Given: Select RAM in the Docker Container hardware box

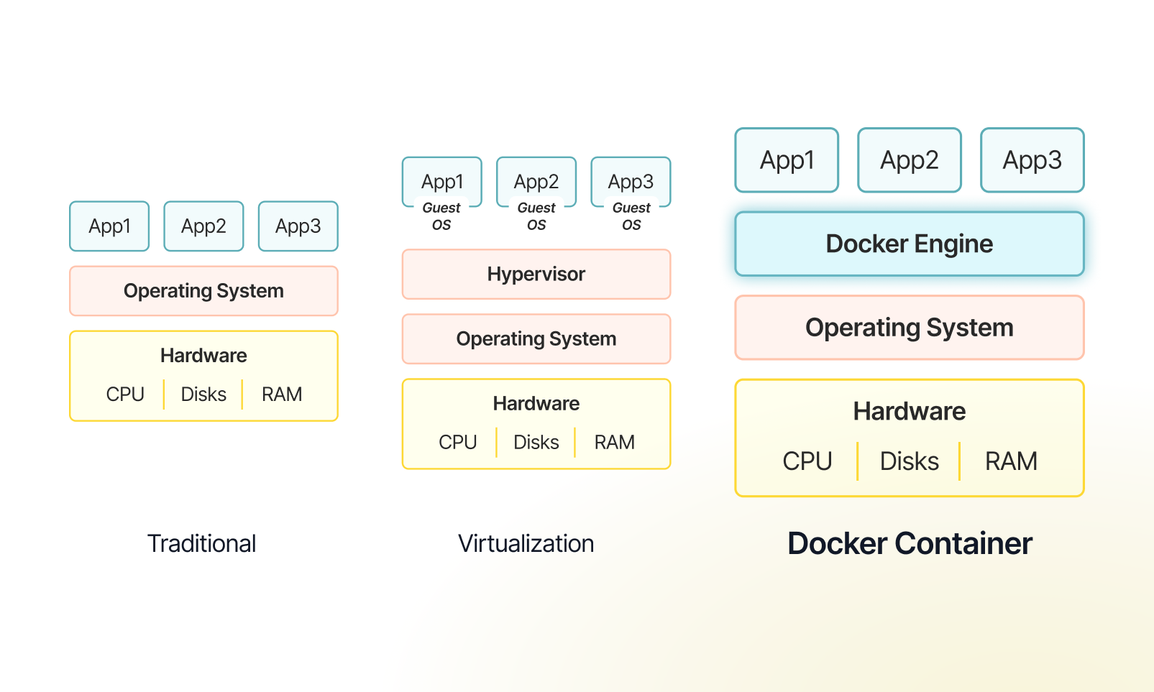Looking at the screenshot, I should click(x=1010, y=461).
